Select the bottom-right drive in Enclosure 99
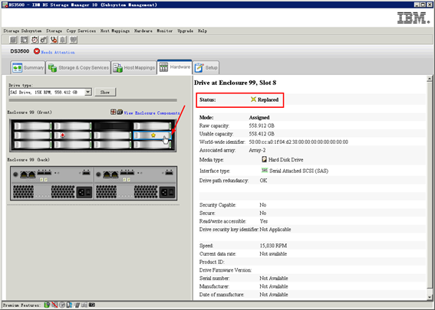 pyautogui.click(x=152, y=145)
